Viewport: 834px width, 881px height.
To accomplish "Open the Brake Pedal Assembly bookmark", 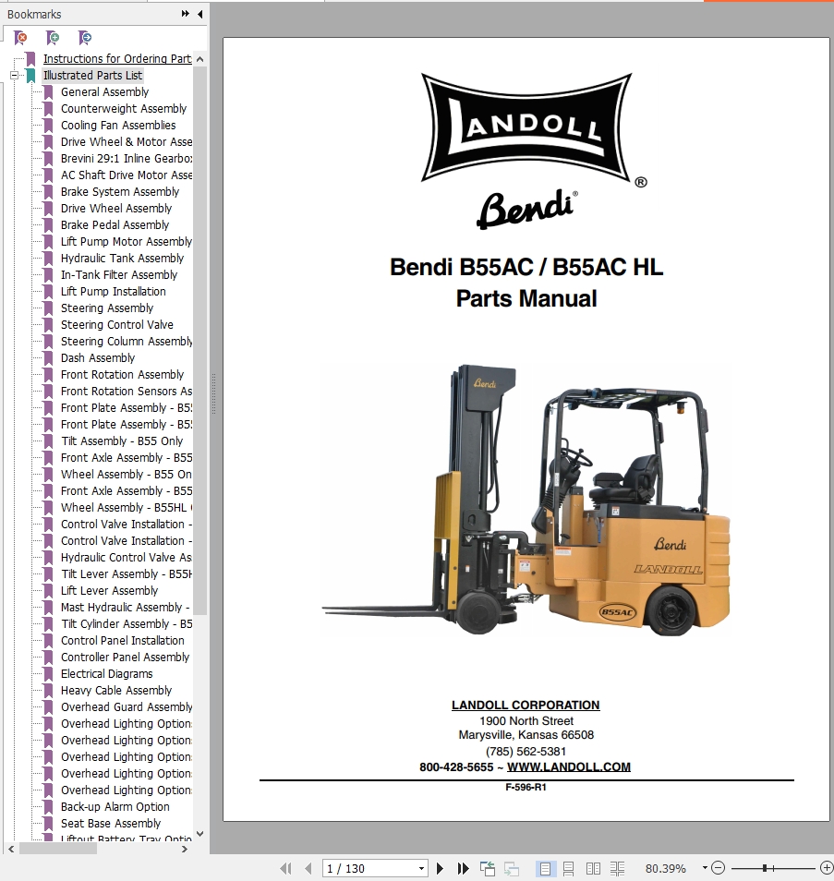I will click(115, 224).
